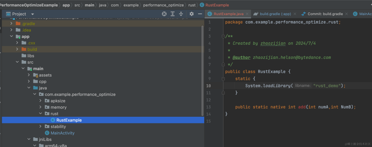Click the RustExample class icon in tree
The width and height of the screenshot is (372, 147).
click(x=53, y=120)
